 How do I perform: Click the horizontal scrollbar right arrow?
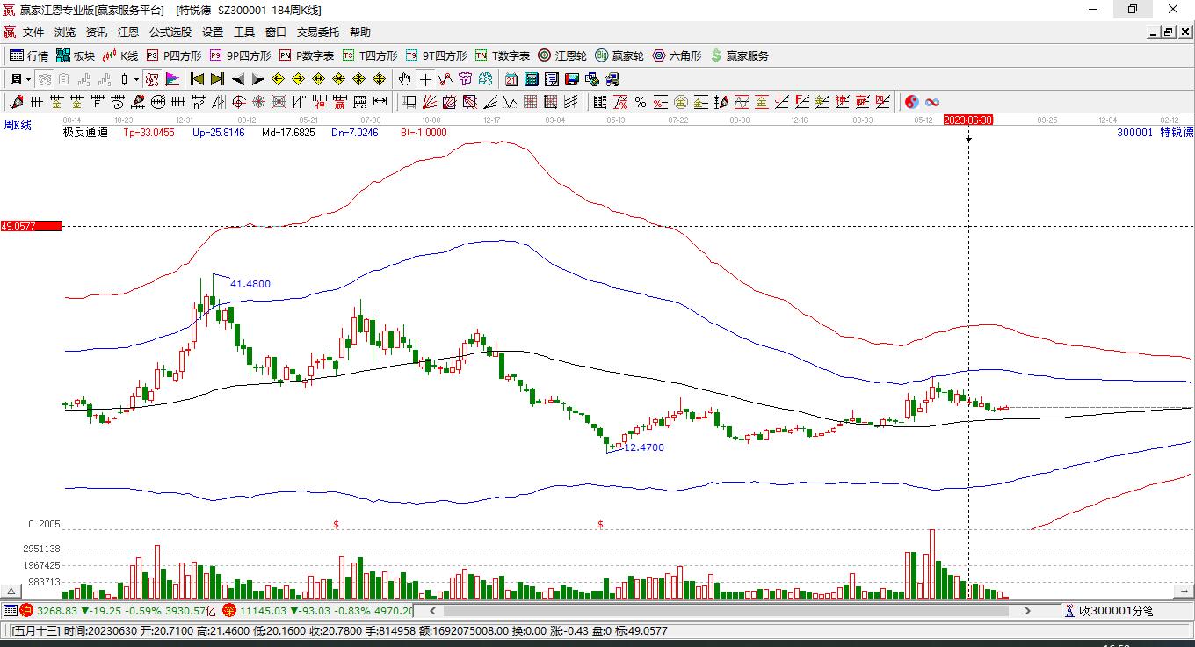coord(1027,610)
